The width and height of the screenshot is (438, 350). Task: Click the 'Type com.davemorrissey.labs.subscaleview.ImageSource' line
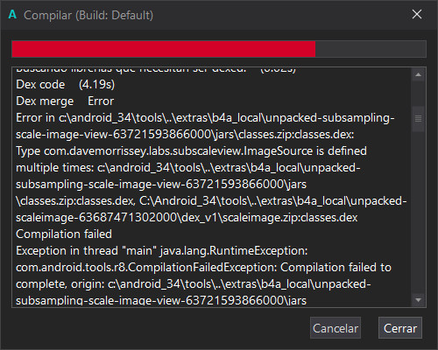(191, 151)
